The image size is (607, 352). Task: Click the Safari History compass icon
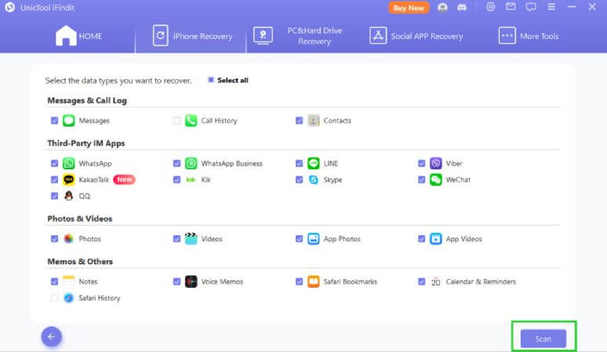click(x=68, y=298)
